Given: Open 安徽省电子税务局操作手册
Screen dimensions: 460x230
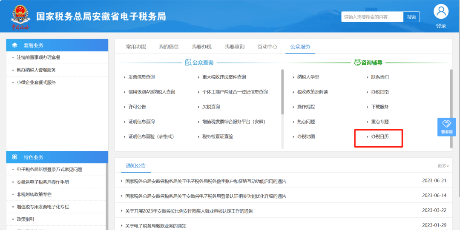Looking at the screenshot, I should [43, 182].
